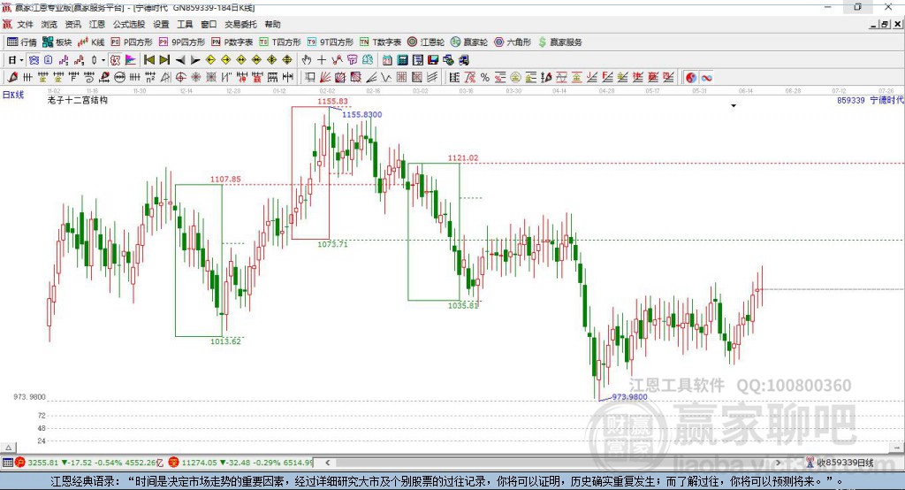The image size is (905, 490).
Task: Open the 江恩 menu
Action: (97, 24)
